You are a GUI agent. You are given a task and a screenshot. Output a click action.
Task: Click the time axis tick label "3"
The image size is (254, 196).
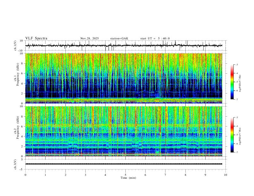(85, 175)
